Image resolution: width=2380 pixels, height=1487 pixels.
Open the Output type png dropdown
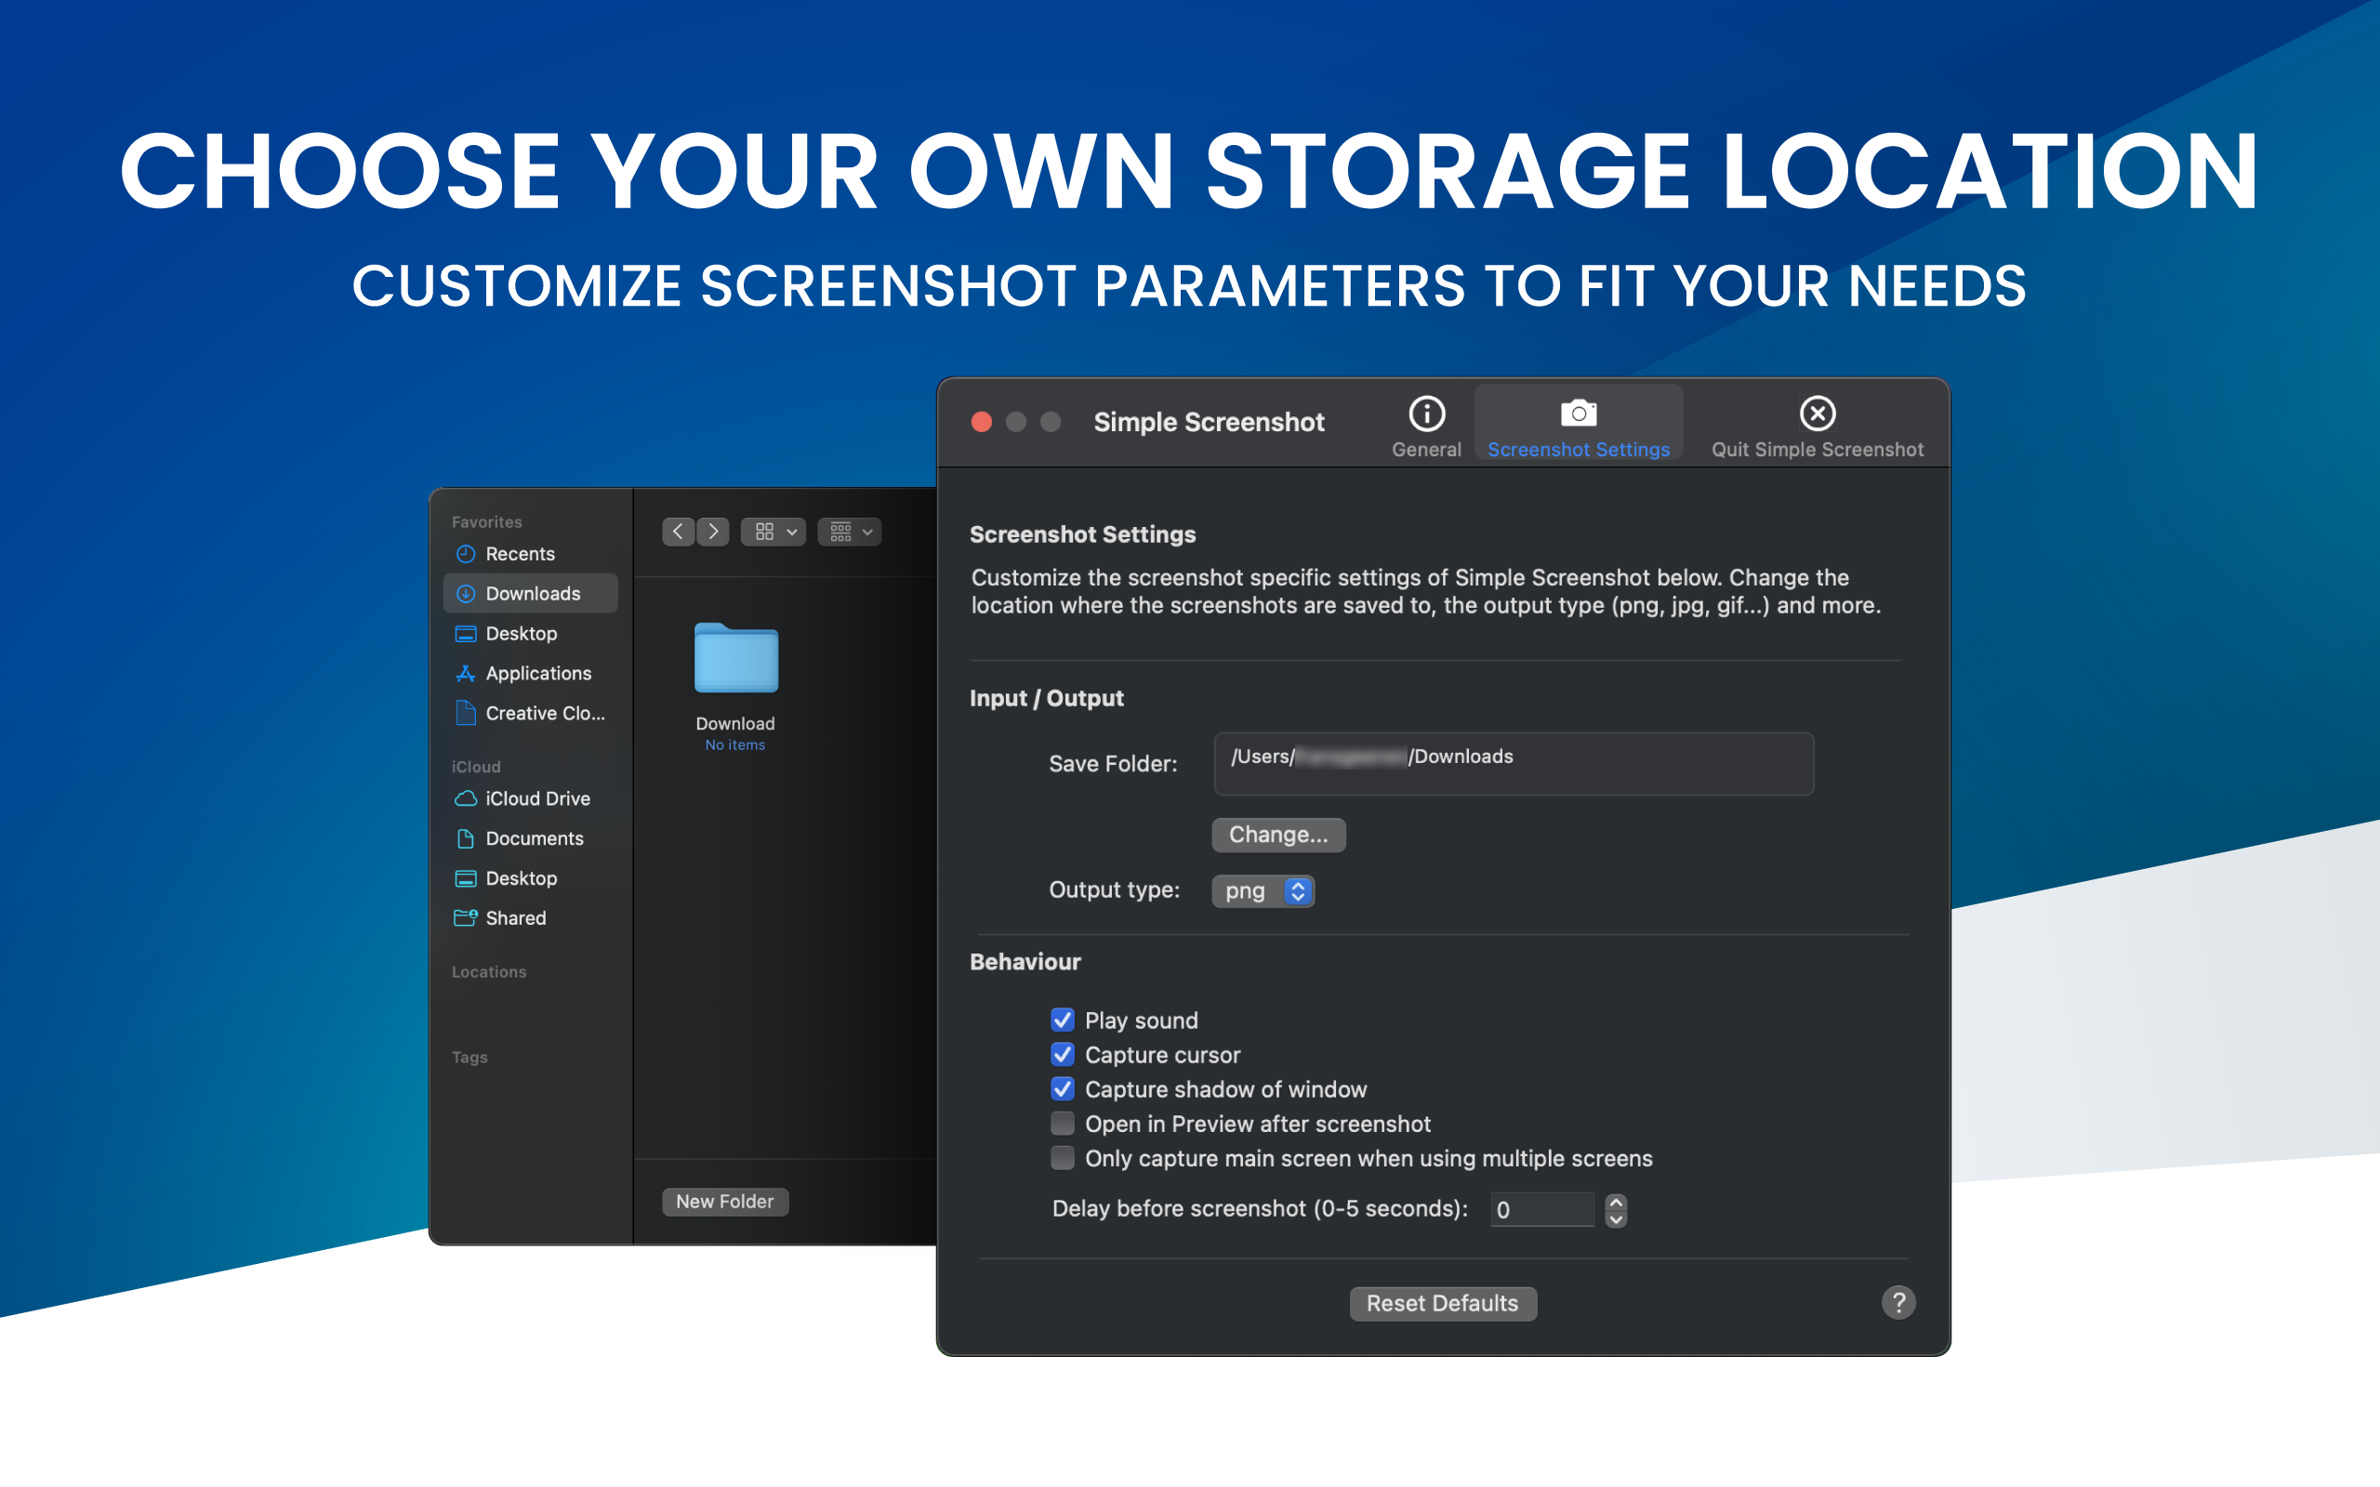coord(1263,890)
